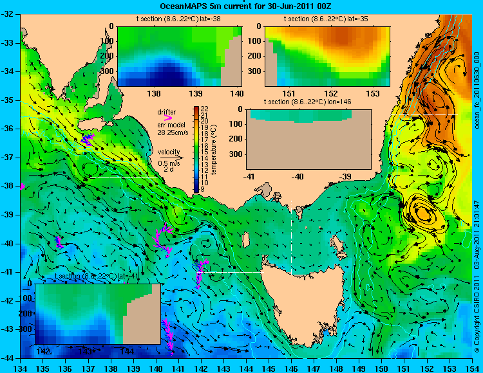Click the -44 label on the latitude axis
This screenshot has height=373, width=483.
[x=8, y=358]
